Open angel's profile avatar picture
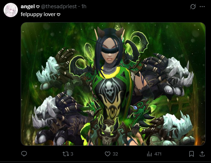This screenshot has width=211, height=163. (x=11, y=10)
